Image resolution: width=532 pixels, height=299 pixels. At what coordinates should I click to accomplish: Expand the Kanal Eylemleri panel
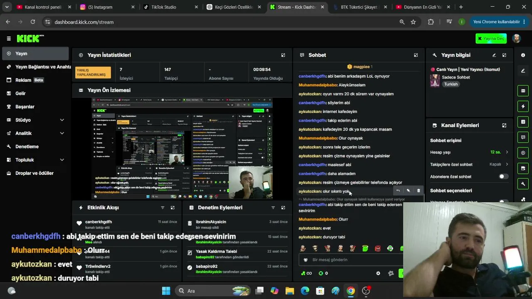click(504, 125)
